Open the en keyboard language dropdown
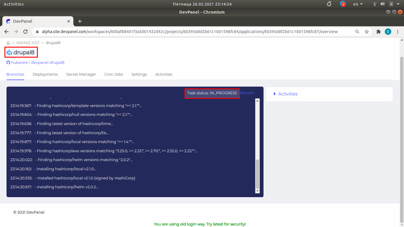Screen dimensions: 404x227 358,4
